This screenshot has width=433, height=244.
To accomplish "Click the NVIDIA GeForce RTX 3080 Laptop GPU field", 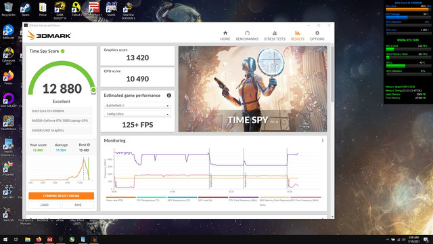I will click(61, 121).
